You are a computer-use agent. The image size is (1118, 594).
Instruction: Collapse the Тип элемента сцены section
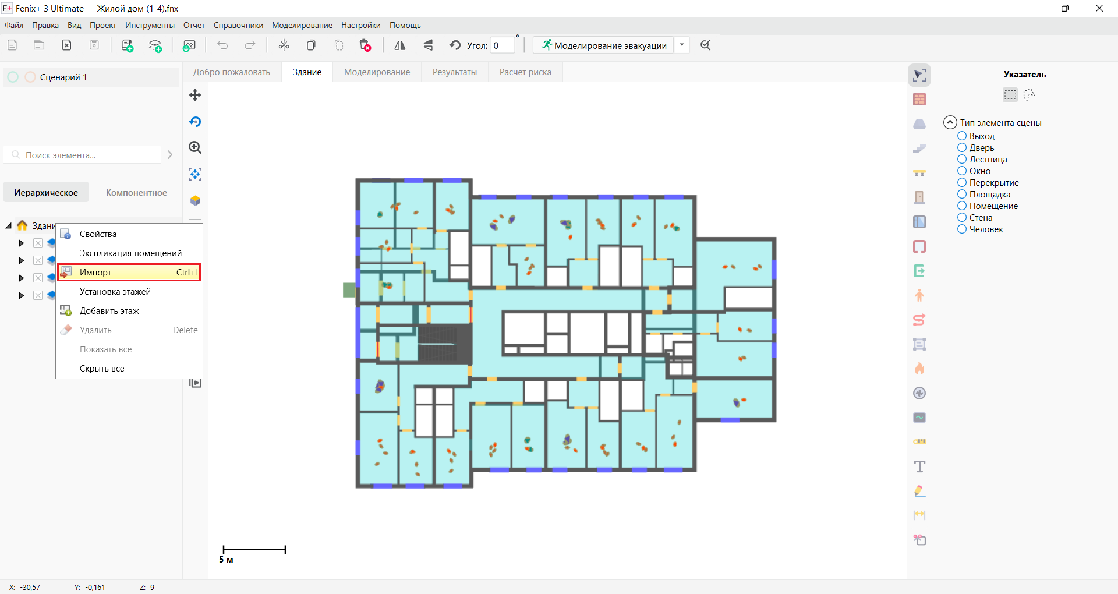(x=950, y=122)
